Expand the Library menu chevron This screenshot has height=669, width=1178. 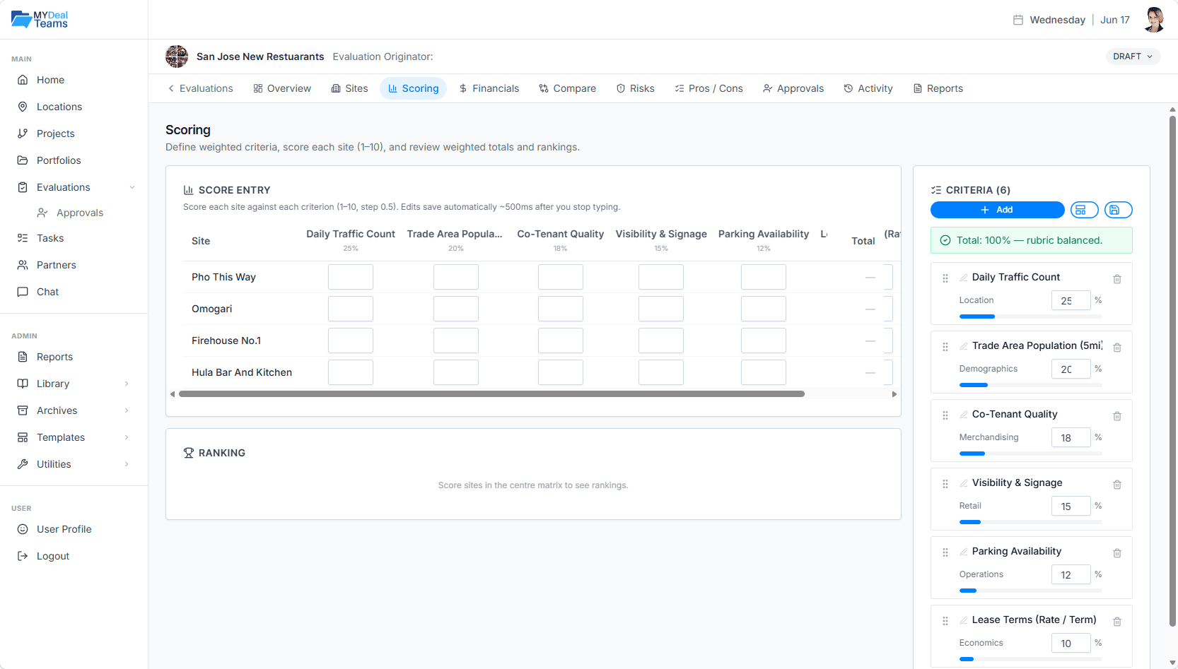tap(127, 384)
